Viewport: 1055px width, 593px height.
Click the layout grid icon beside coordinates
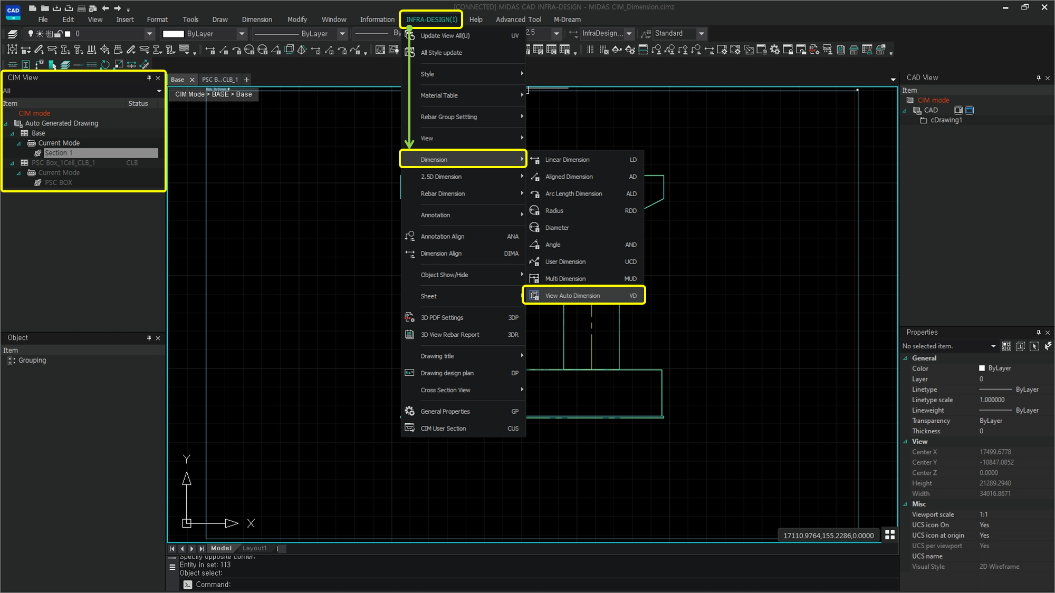[890, 534]
